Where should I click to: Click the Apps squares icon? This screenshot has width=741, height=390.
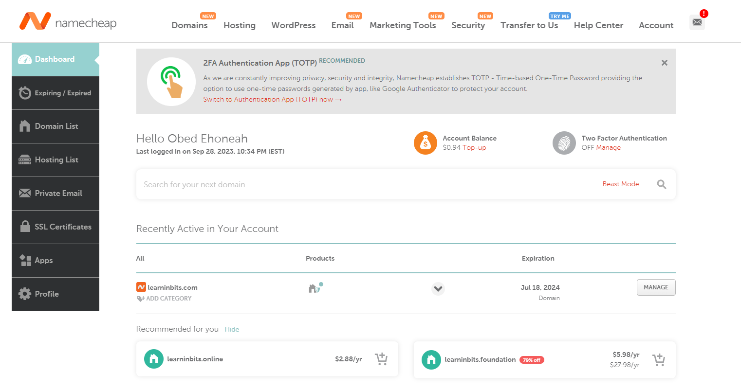(x=25, y=260)
